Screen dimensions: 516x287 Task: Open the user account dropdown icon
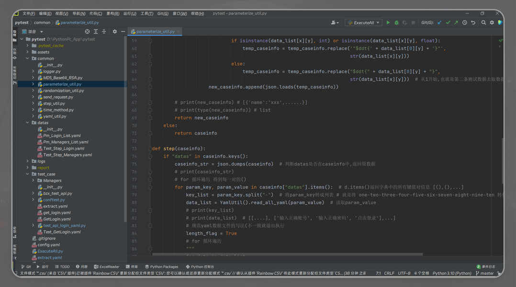coord(335,22)
